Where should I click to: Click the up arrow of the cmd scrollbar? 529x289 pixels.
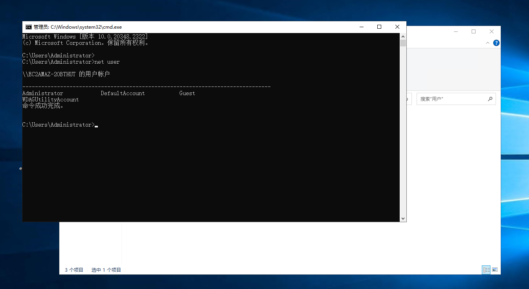coord(403,36)
